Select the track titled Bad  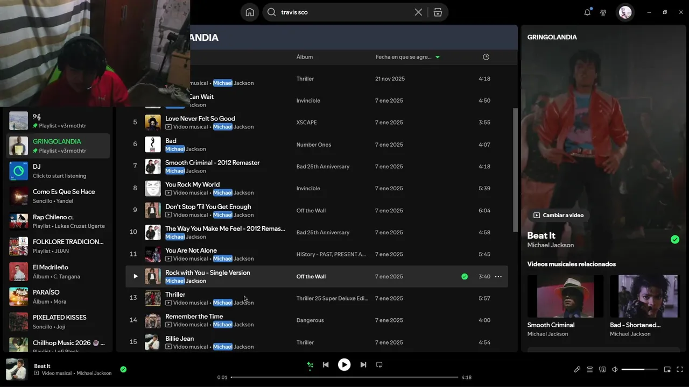pos(317,145)
